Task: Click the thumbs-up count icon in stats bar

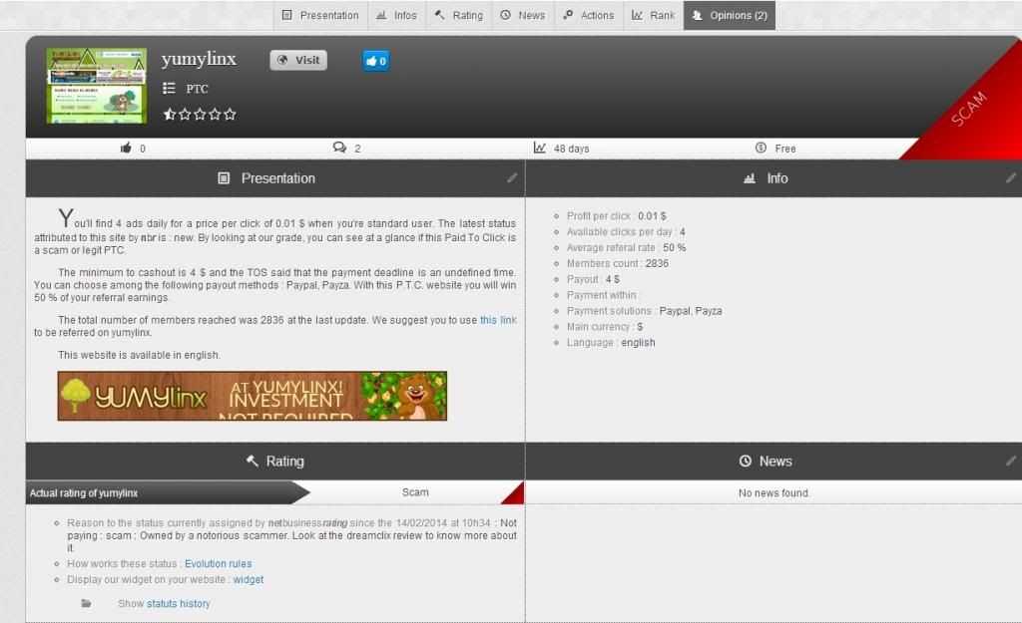Action: coord(126,148)
